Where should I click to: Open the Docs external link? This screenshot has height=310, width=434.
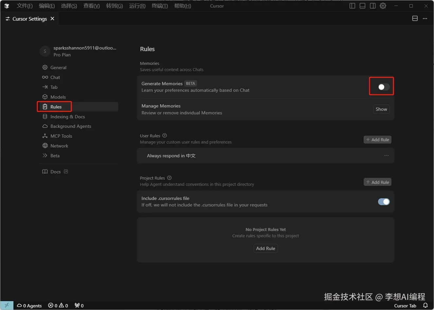[x=56, y=171]
